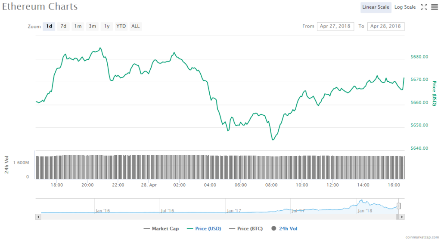Set zoom to 3m
This screenshot has width=441, height=240.
[92, 26]
